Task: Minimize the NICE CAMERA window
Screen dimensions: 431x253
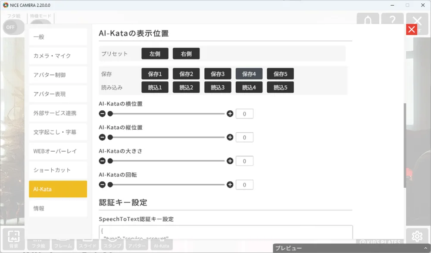Action: click(x=392, y=5)
